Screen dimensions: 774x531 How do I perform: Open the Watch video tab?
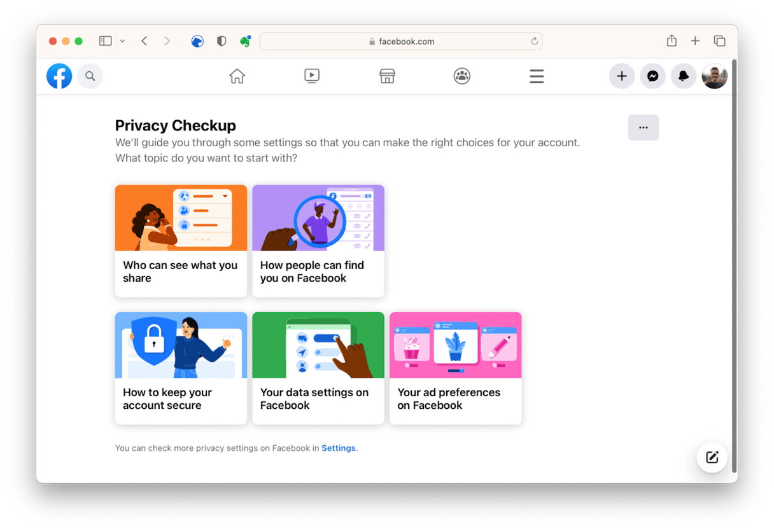point(312,76)
